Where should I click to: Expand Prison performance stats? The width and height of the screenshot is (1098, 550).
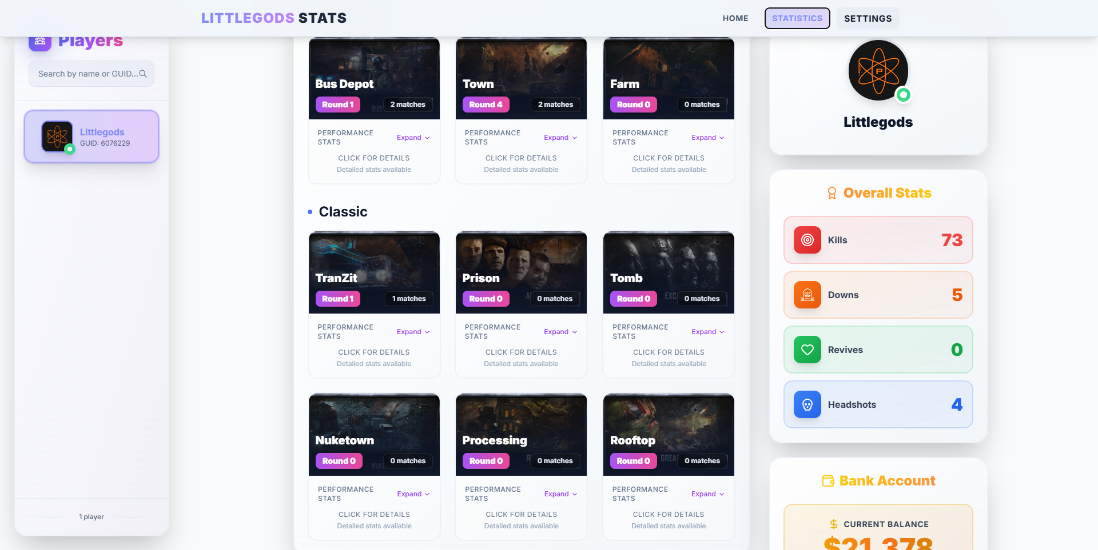pyautogui.click(x=560, y=332)
